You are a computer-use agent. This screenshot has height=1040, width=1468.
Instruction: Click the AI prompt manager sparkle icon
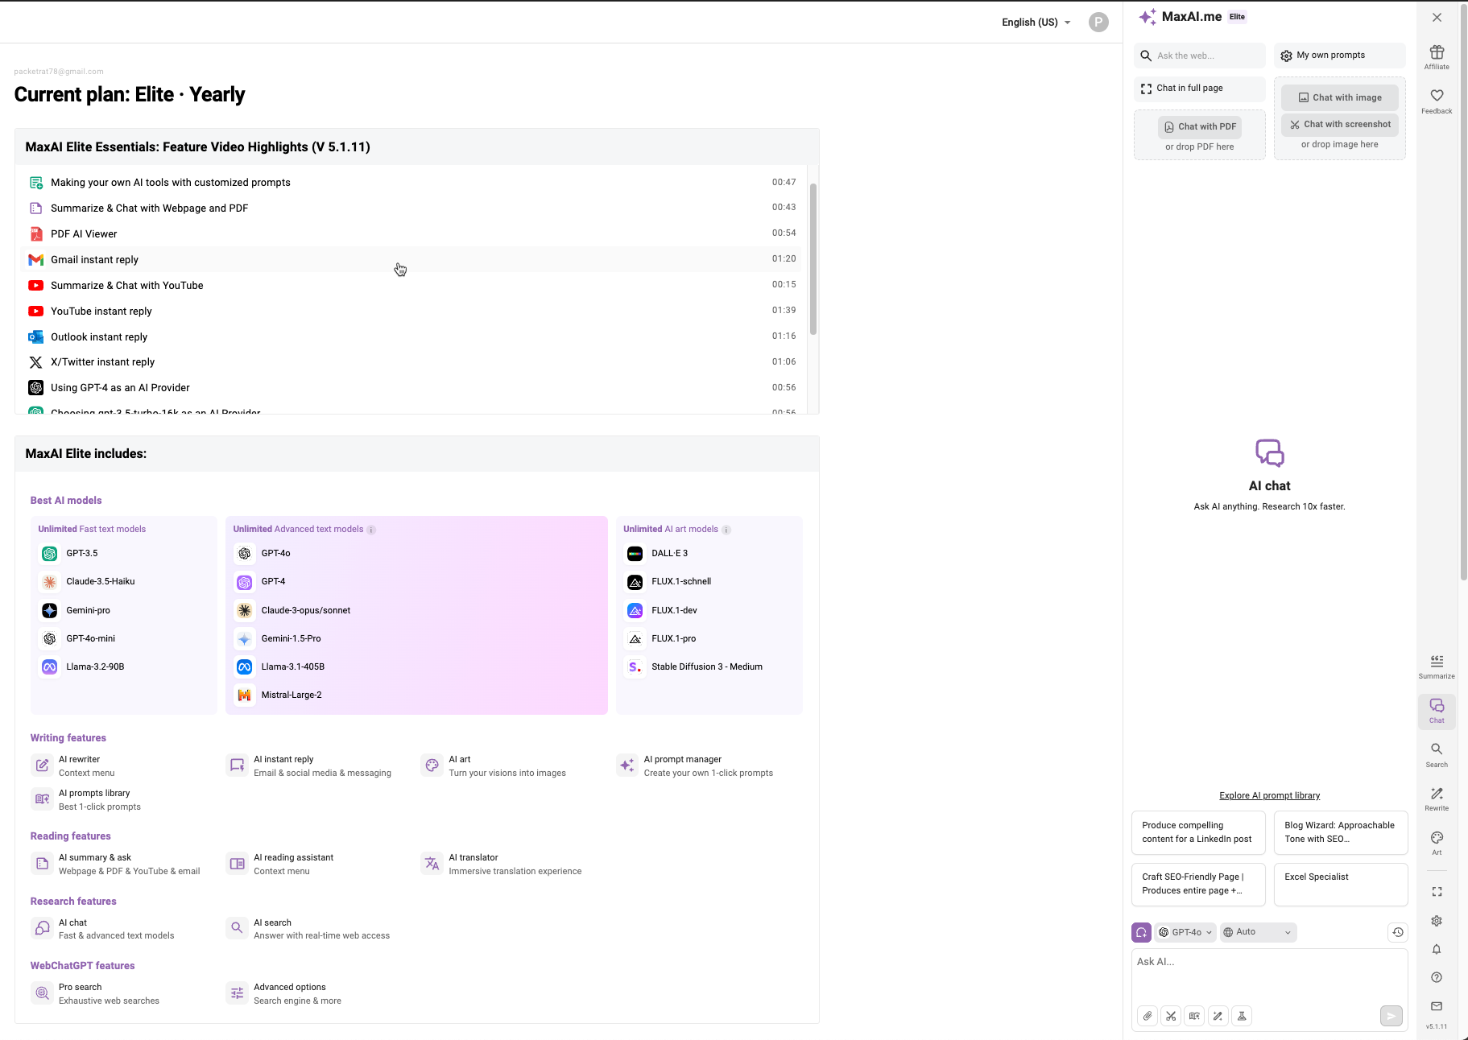click(627, 766)
